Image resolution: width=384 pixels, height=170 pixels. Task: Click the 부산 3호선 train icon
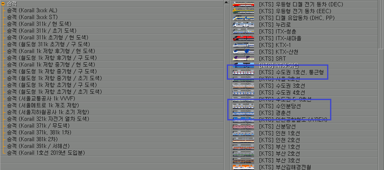click(x=243, y=161)
